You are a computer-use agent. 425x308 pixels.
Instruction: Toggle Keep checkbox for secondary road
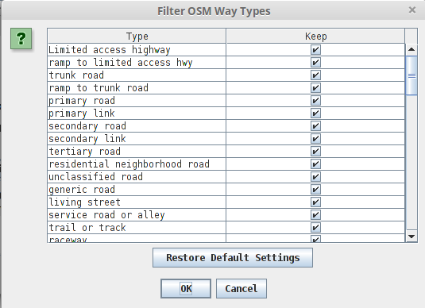(x=315, y=126)
